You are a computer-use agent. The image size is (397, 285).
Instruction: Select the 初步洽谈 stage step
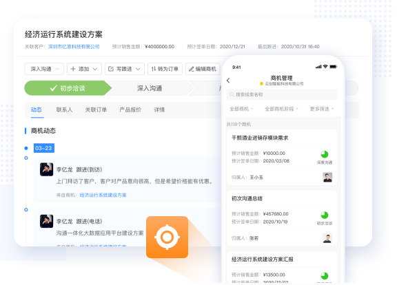click(x=68, y=88)
